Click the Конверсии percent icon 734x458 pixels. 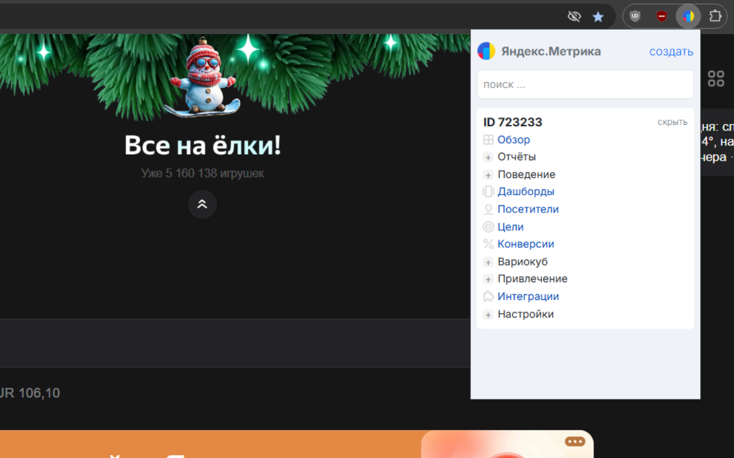coord(488,244)
